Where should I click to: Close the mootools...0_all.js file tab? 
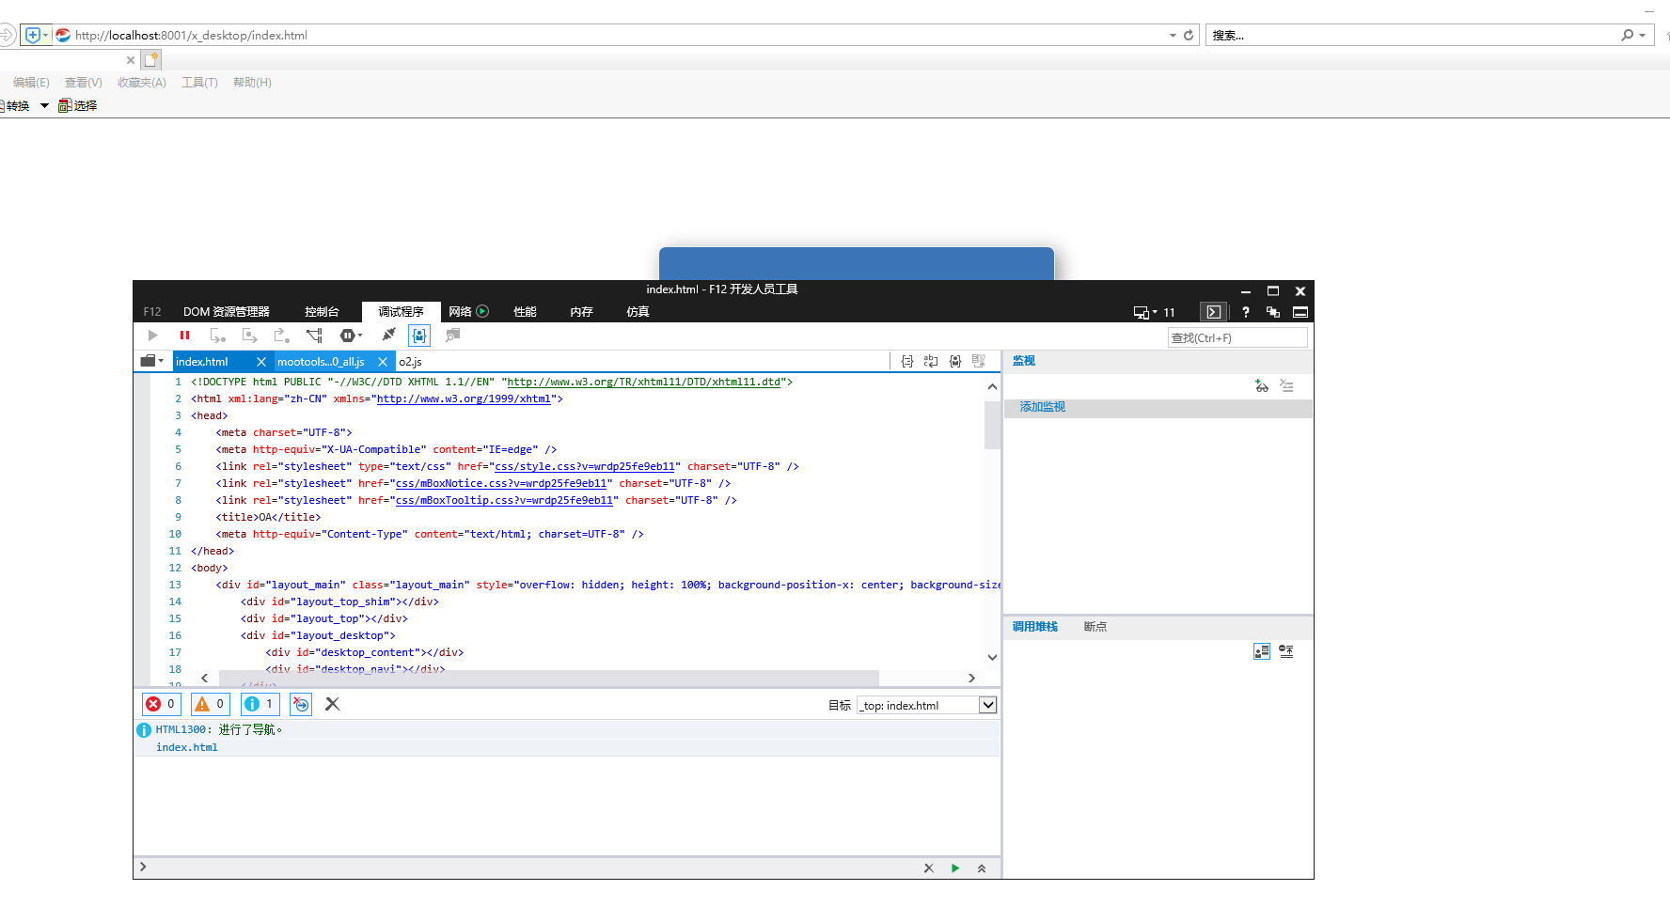383,362
